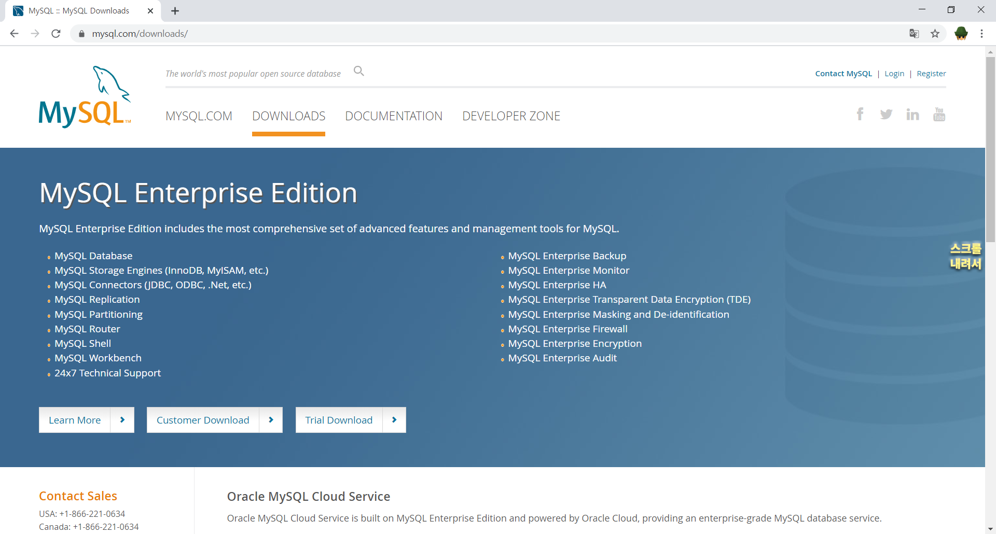Click MySQL Connectors list item
Image resolution: width=996 pixels, height=534 pixels.
(153, 285)
